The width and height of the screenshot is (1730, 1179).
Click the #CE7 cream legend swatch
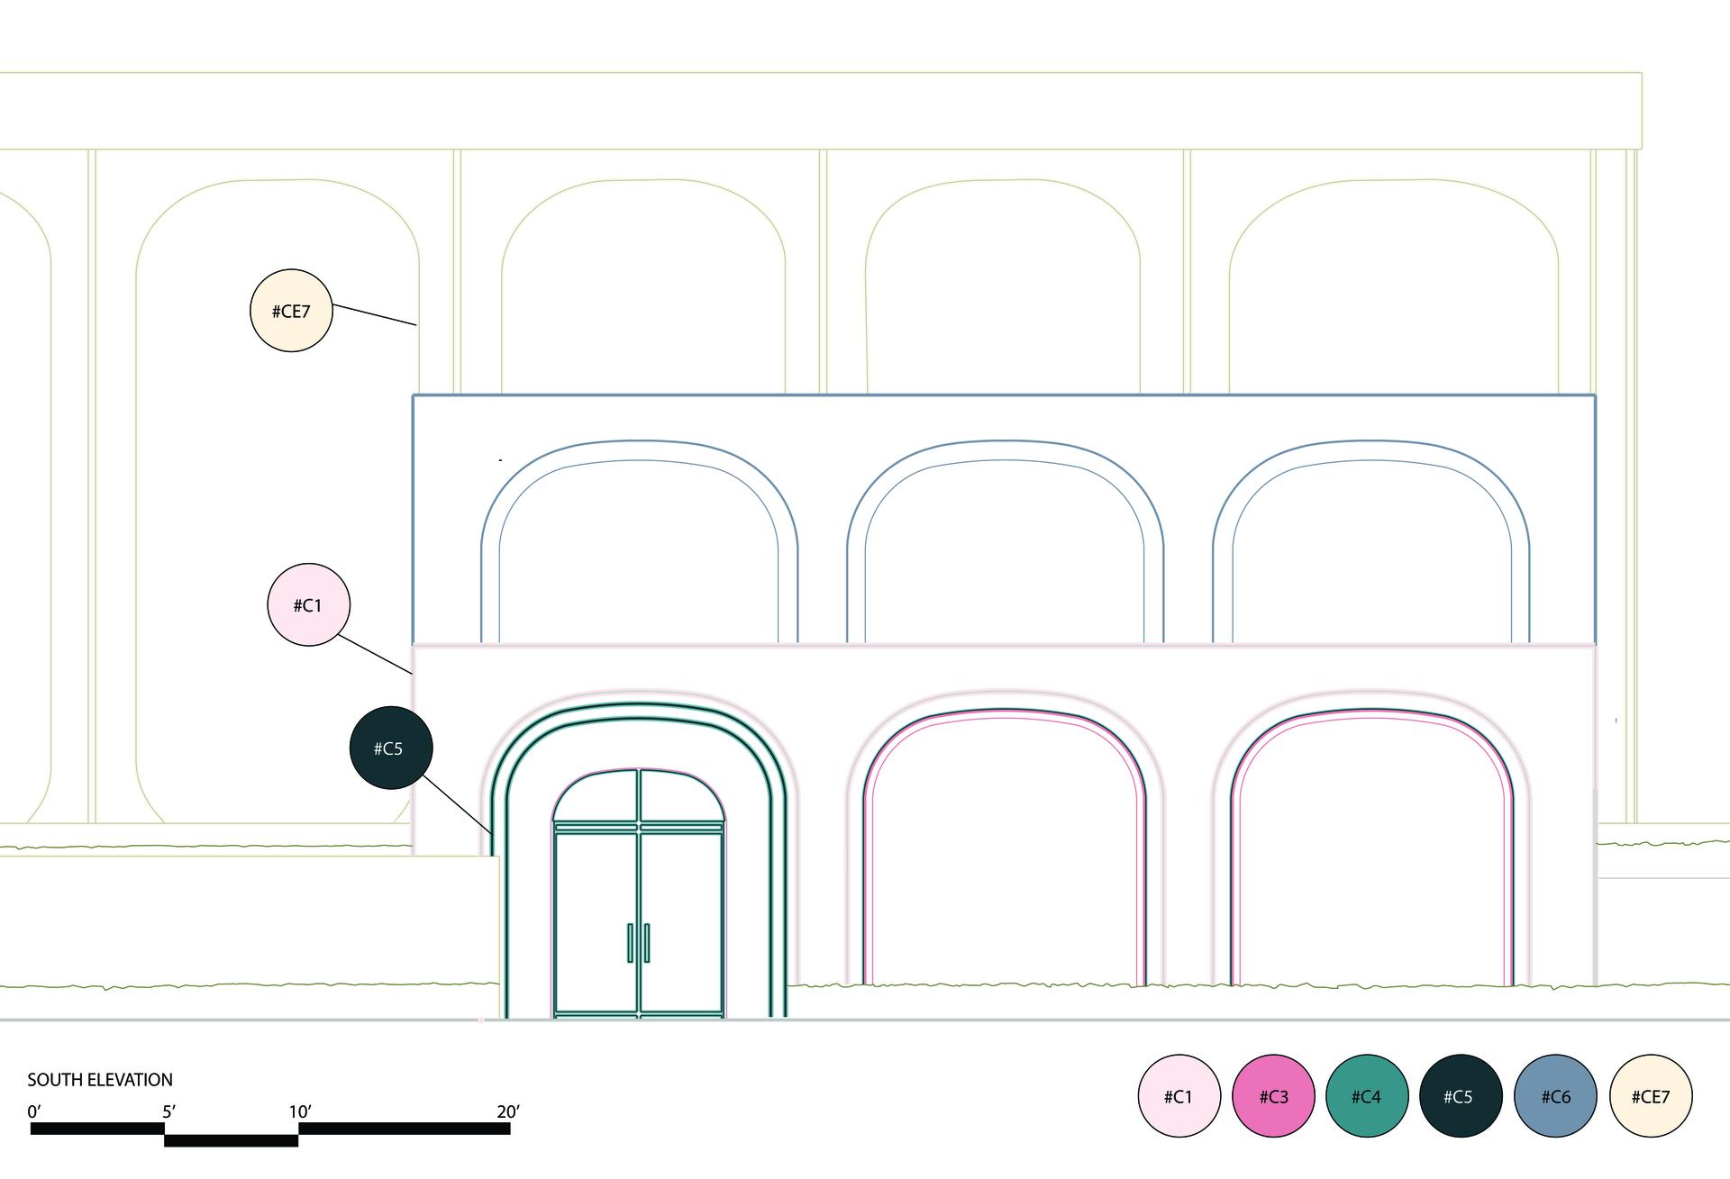tap(1651, 1096)
